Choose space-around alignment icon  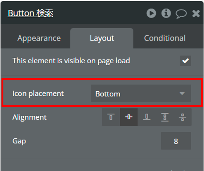click(x=183, y=117)
